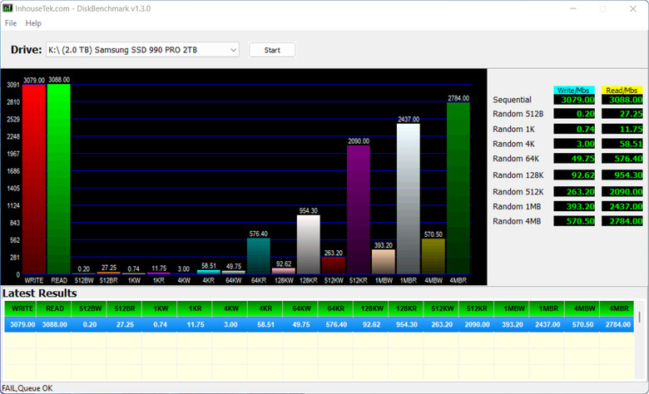Click the READ column header in results table
The image size is (649, 394).
tap(55, 309)
